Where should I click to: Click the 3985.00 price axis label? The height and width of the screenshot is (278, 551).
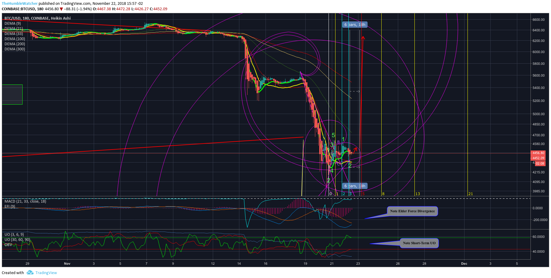point(538,191)
